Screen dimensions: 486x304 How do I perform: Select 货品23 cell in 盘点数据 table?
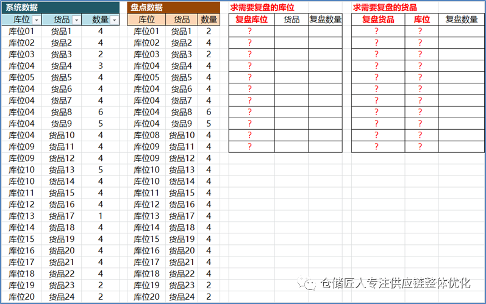tap(182, 286)
